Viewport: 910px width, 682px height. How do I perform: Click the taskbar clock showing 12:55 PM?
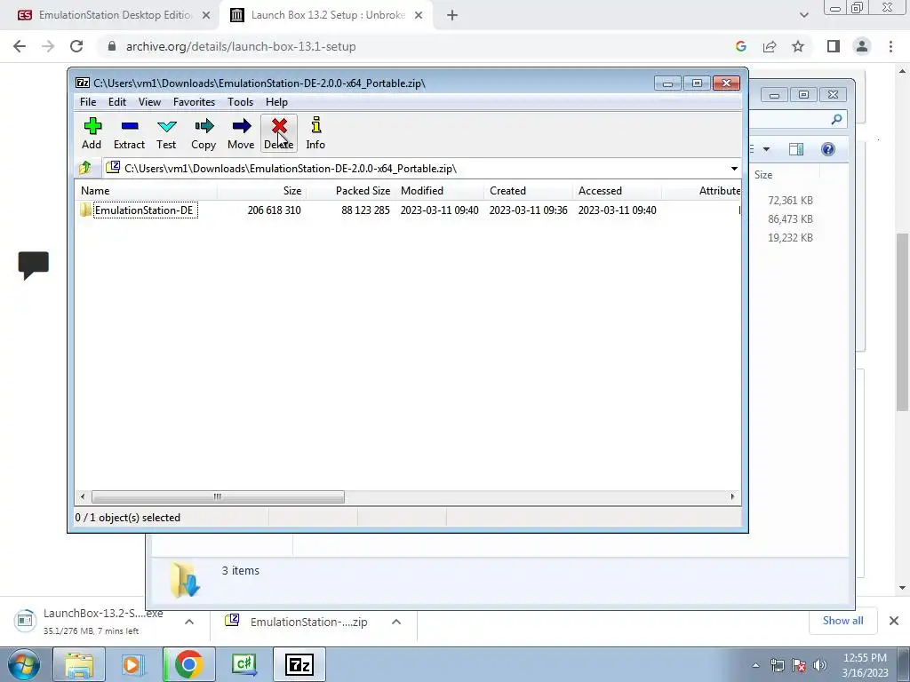pyautogui.click(x=865, y=664)
